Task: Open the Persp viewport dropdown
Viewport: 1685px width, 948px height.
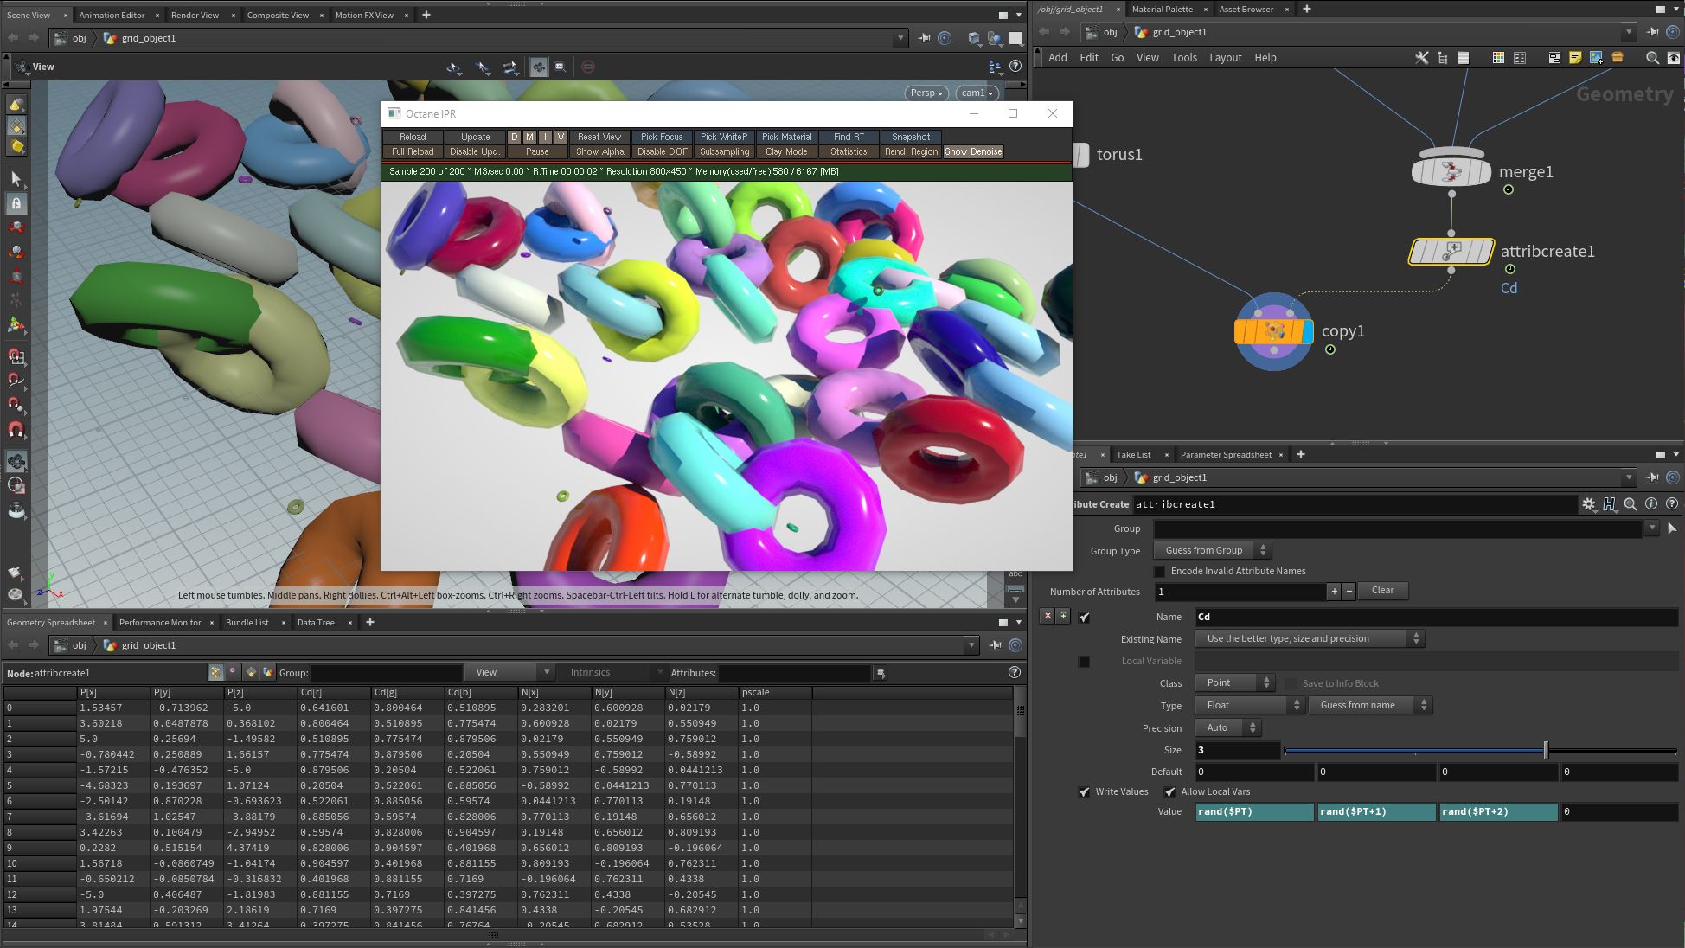Action: point(927,93)
